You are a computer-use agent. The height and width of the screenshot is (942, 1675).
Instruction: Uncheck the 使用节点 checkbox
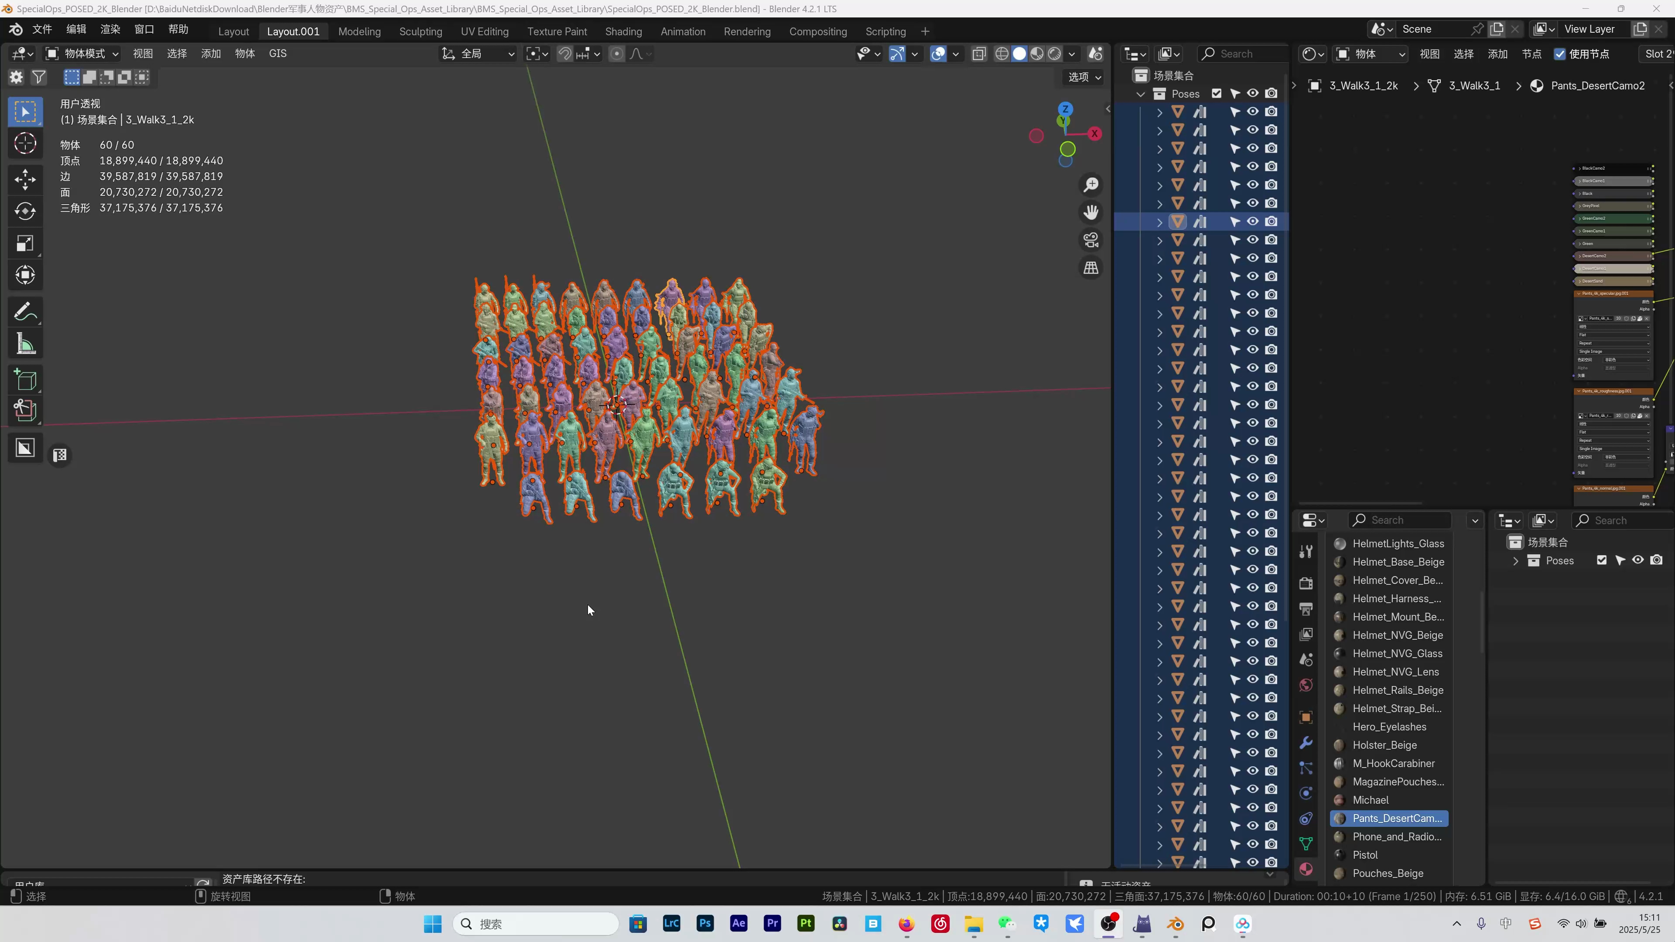coord(1560,54)
